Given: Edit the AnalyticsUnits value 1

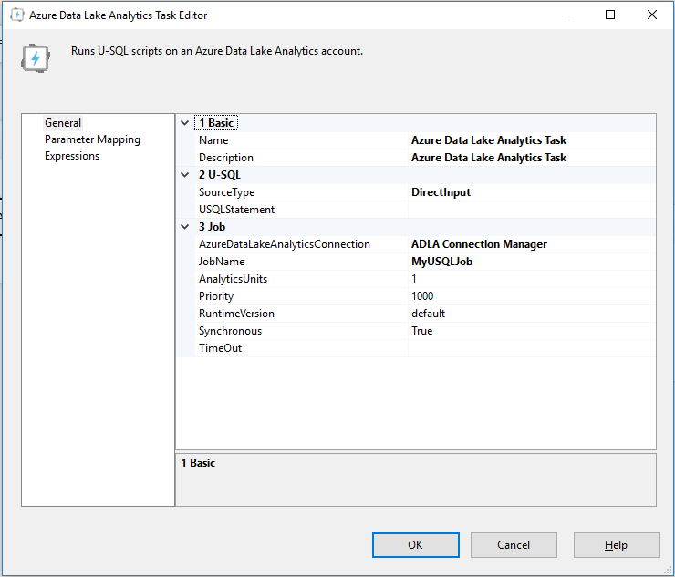Looking at the screenshot, I should click(x=532, y=279).
